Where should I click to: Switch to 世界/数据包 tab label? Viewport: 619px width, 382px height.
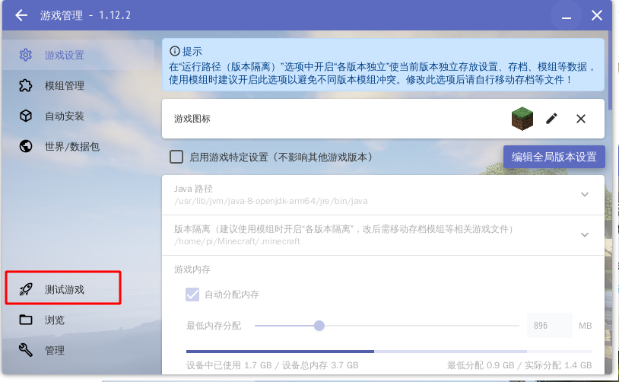pyautogui.click(x=71, y=146)
